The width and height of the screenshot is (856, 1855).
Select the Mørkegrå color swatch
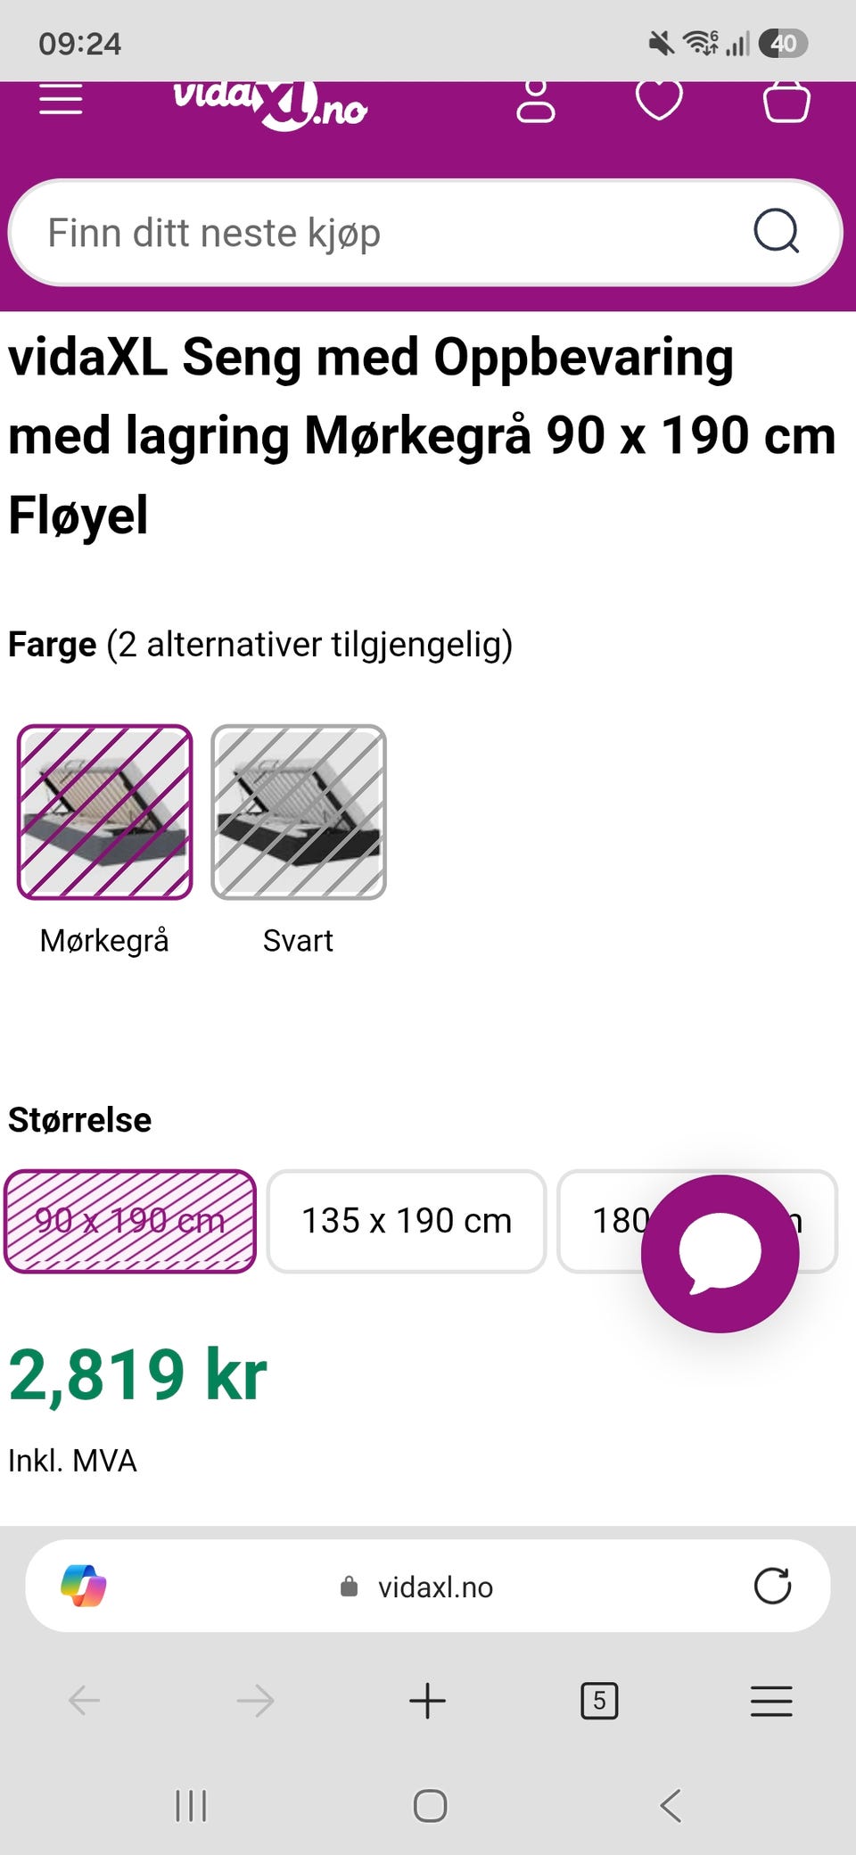point(104,812)
